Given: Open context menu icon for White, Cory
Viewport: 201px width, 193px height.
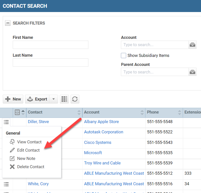Looking at the screenshot, I should tap(6, 184).
